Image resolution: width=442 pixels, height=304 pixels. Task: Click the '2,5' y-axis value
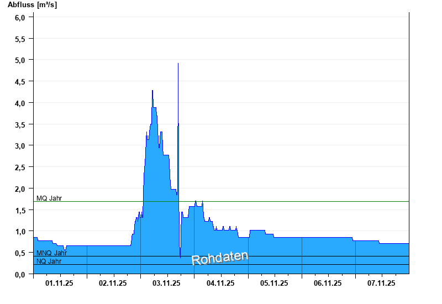tap(20, 167)
